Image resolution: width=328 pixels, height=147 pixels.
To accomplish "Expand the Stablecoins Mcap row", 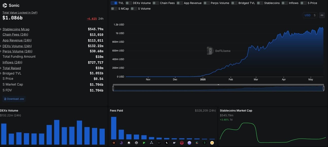I will (1, 29).
